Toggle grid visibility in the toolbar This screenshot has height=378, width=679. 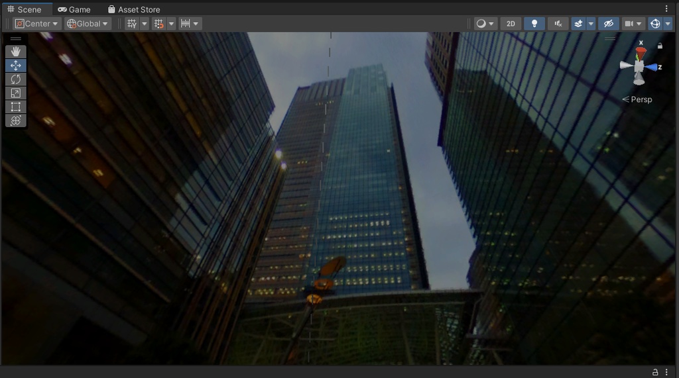pyautogui.click(x=132, y=24)
